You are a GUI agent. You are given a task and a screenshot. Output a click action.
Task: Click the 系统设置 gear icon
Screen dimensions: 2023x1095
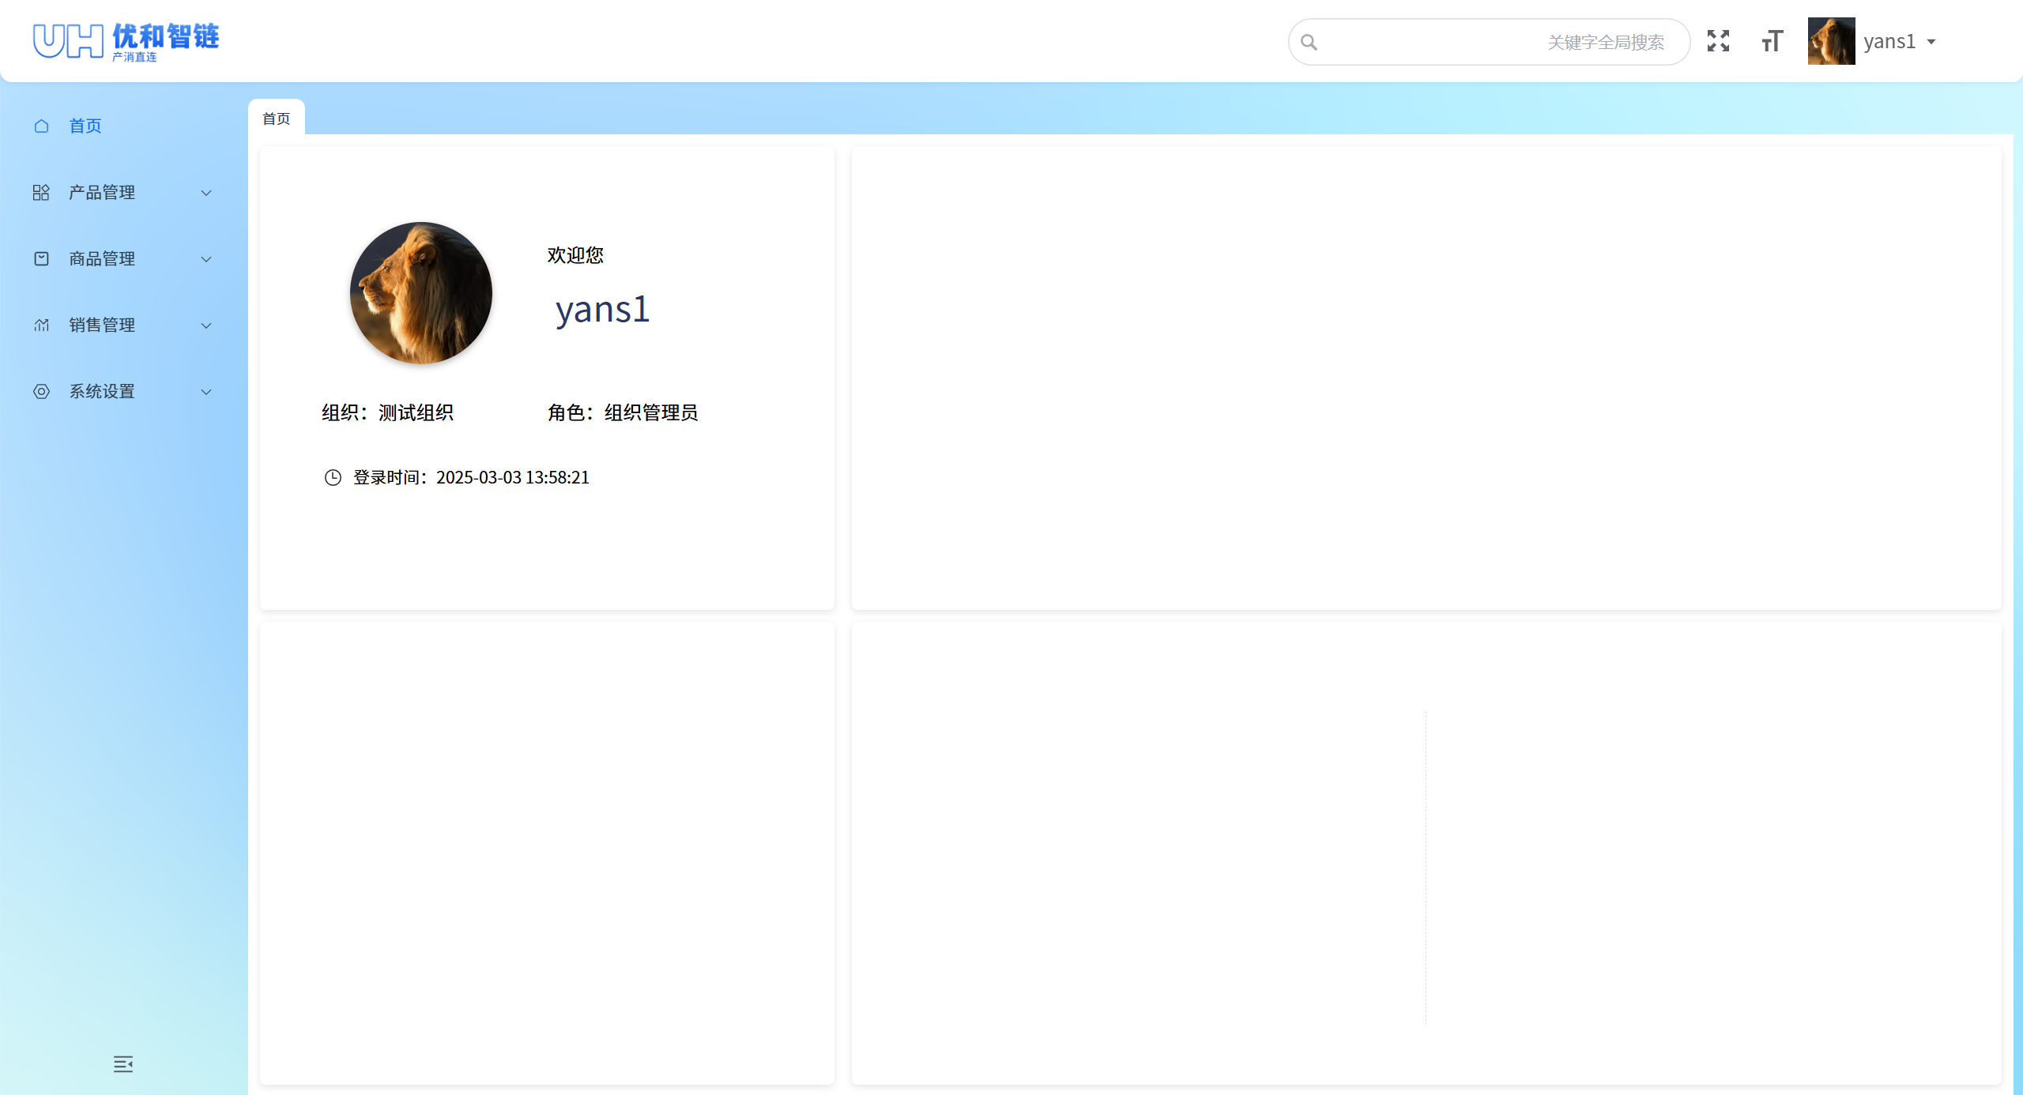tap(42, 392)
